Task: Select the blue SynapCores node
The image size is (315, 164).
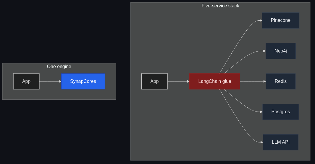Action: (x=83, y=81)
